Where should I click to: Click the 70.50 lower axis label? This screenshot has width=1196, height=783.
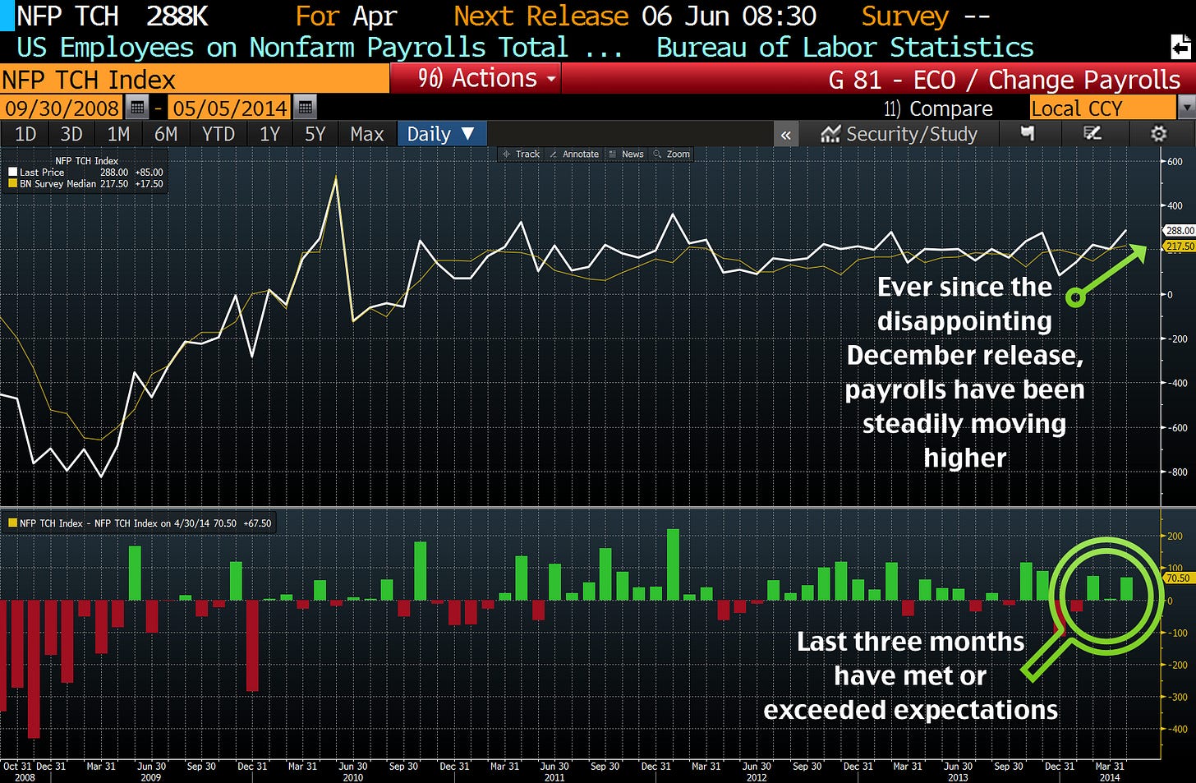tap(1178, 578)
